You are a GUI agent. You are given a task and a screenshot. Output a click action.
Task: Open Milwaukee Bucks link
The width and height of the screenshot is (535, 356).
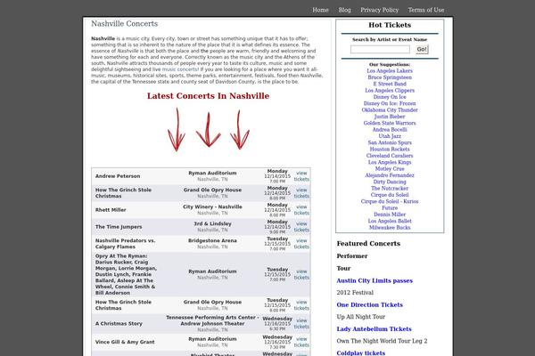tap(390, 227)
